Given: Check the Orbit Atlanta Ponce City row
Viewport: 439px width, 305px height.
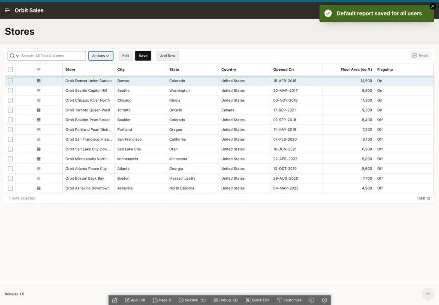Looking at the screenshot, I should click(10, 169).
